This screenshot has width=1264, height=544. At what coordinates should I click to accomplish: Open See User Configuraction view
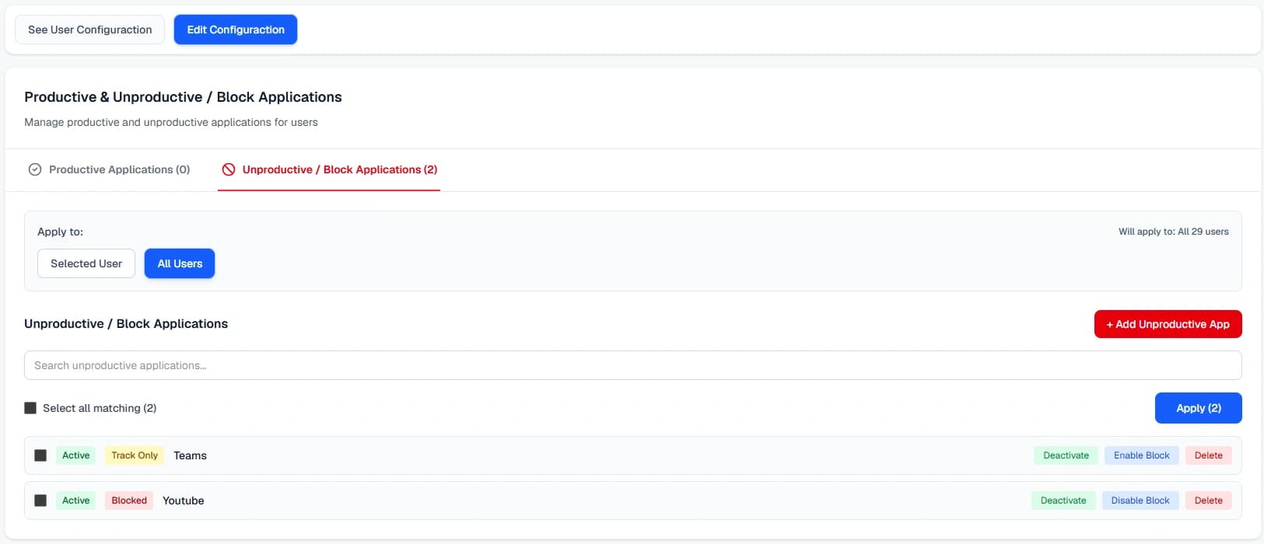click(90, 30)
